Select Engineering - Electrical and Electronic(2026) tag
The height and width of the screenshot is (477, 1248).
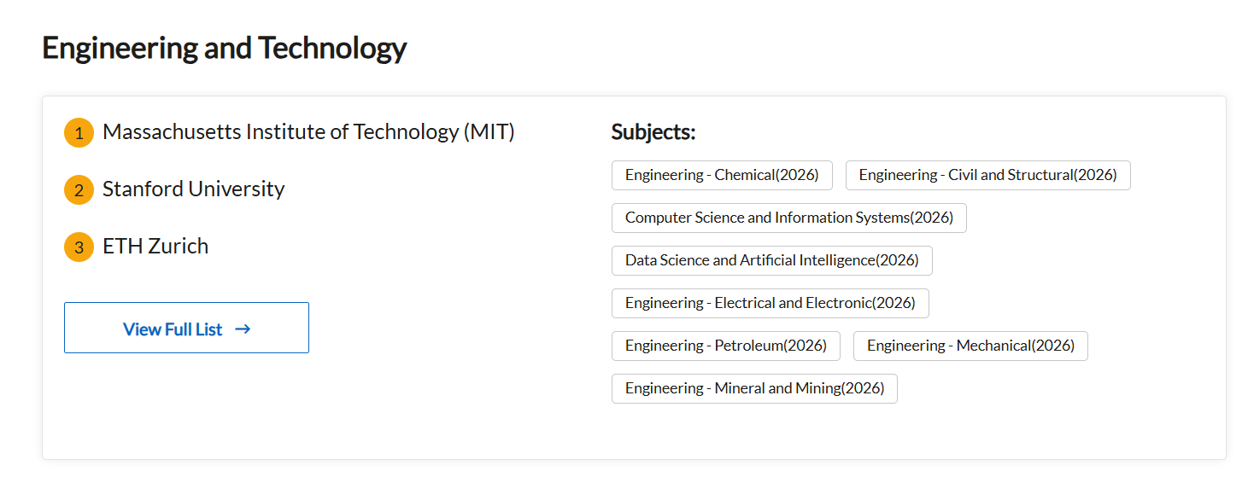point(770,303)
